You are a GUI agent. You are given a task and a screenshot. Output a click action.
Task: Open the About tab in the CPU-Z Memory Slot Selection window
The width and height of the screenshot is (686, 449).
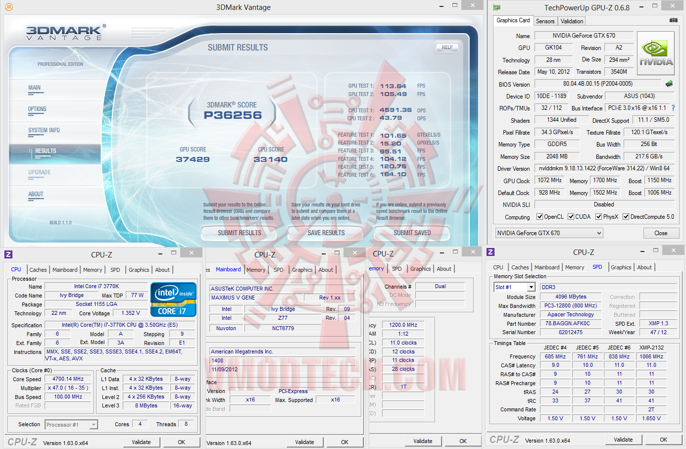644,267
